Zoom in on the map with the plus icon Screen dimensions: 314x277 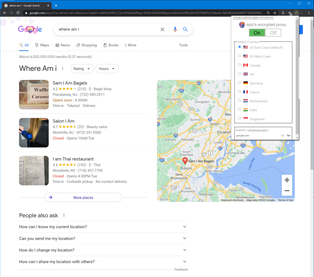click(287, 179)
